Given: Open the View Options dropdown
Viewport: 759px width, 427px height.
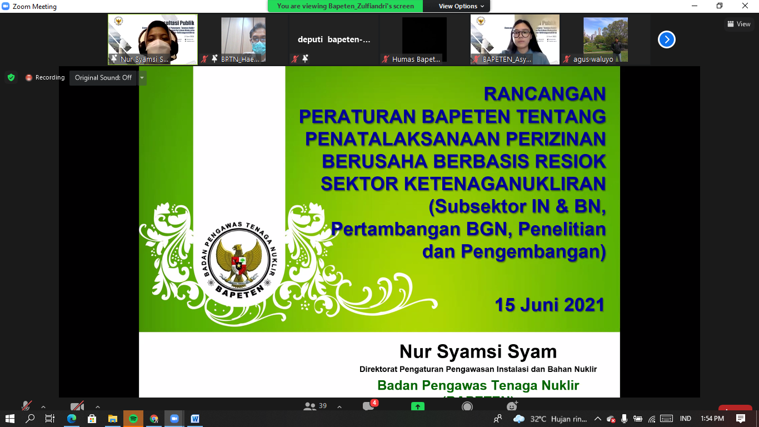Looking at the screenshot, I should pyautogui.click(x=461, y=6).
